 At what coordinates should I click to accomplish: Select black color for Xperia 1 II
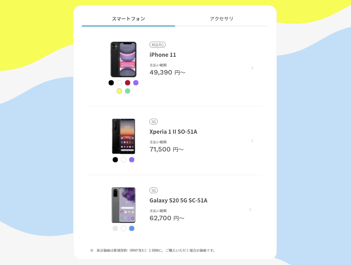click(x=115, y=160)
